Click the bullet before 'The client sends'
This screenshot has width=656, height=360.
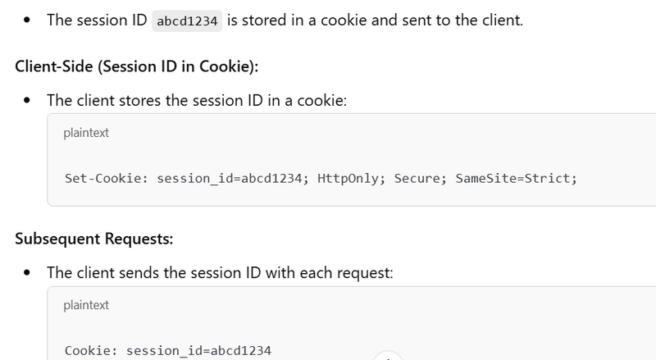[x=27, y=273]
